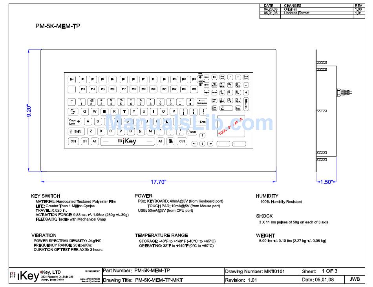This screenshot has width=373, height=287.
Task: Click the KEY SWITCH section heading
Action: [46, 196]
